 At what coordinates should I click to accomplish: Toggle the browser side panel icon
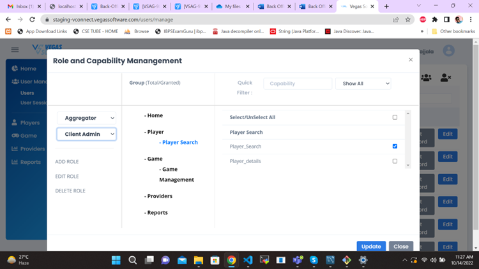(x=446, y=20)
